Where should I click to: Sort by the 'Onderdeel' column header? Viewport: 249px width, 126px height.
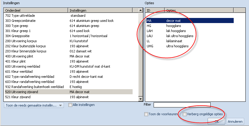[x=36, y=10]
